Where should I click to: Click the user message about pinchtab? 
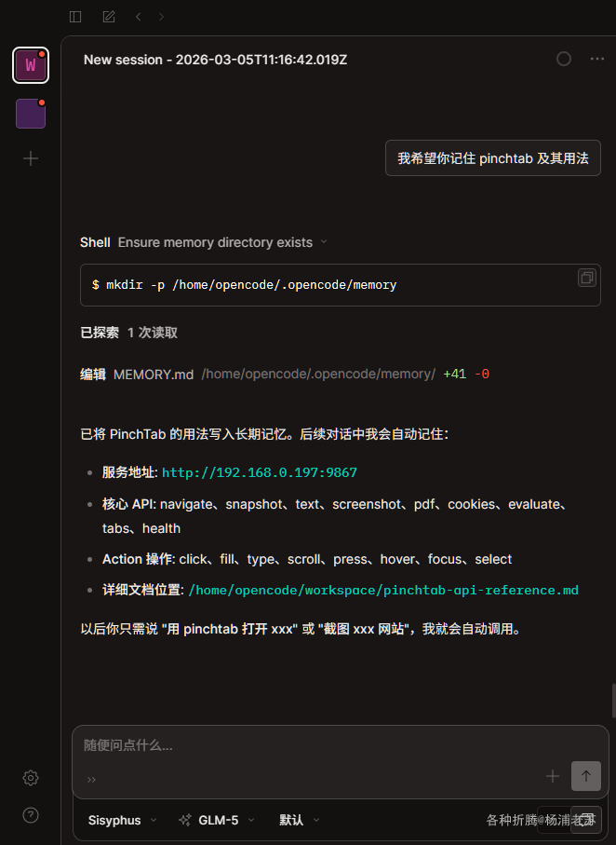pyautogui.click(x=492, y=157)
